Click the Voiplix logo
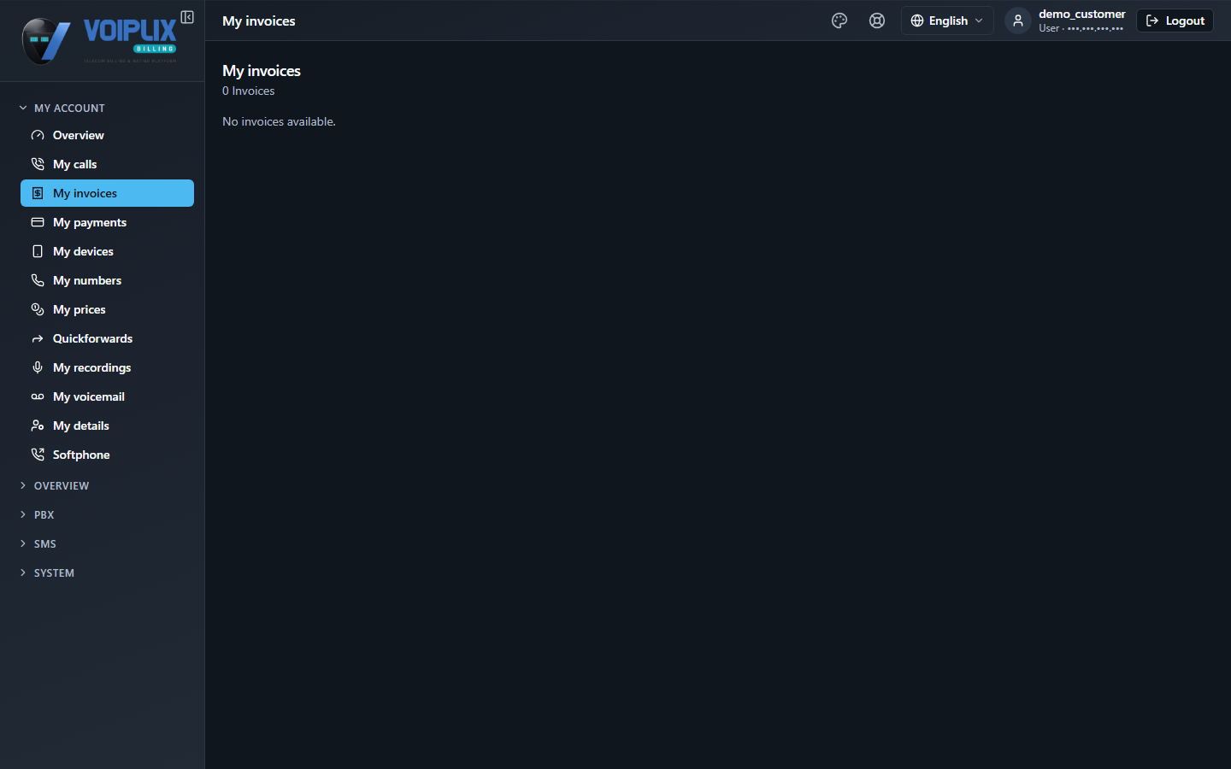Viewport: 1231px width, 769px height. [x=99, y=40]
